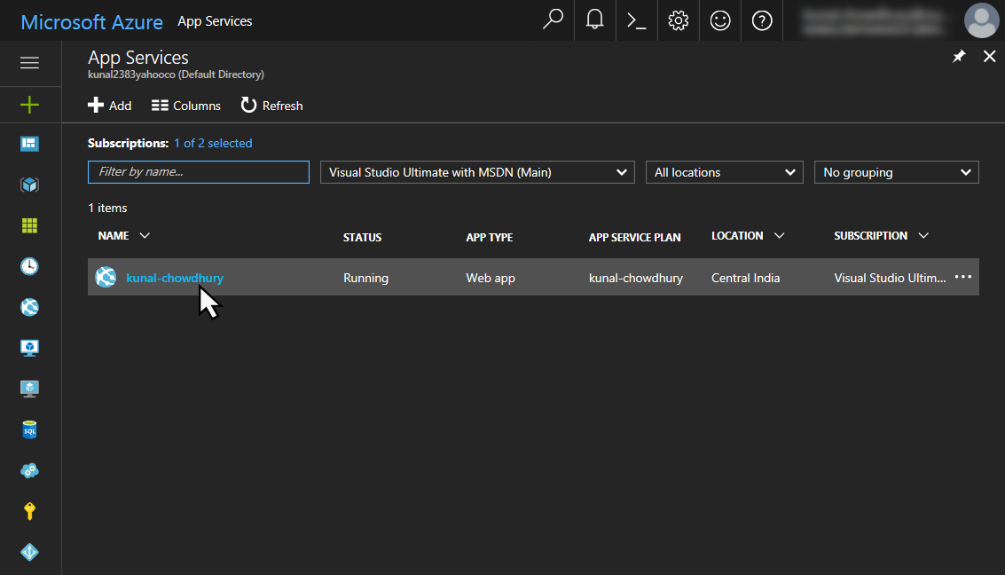Click the kunal2383yahooco (Default Directory) subtitle
The image size is (1005, 575).
pyautogui.click(x=176, y=75)
